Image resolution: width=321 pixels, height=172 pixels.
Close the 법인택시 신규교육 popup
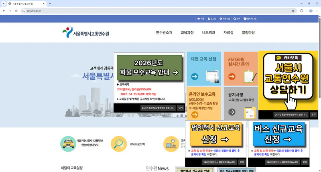tap(242, 162)
